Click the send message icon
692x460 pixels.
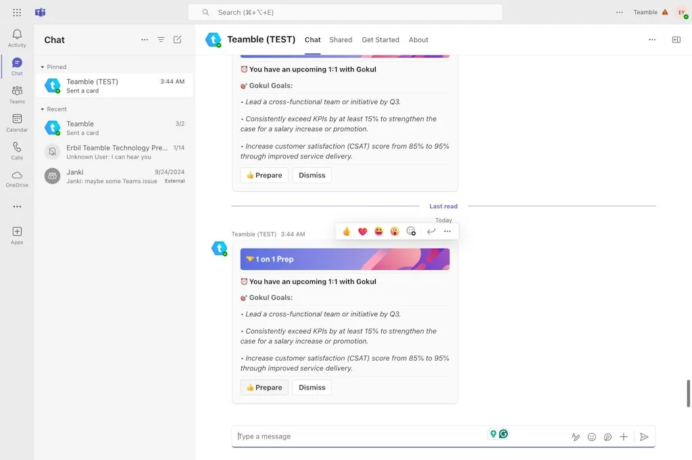(644, 436)
